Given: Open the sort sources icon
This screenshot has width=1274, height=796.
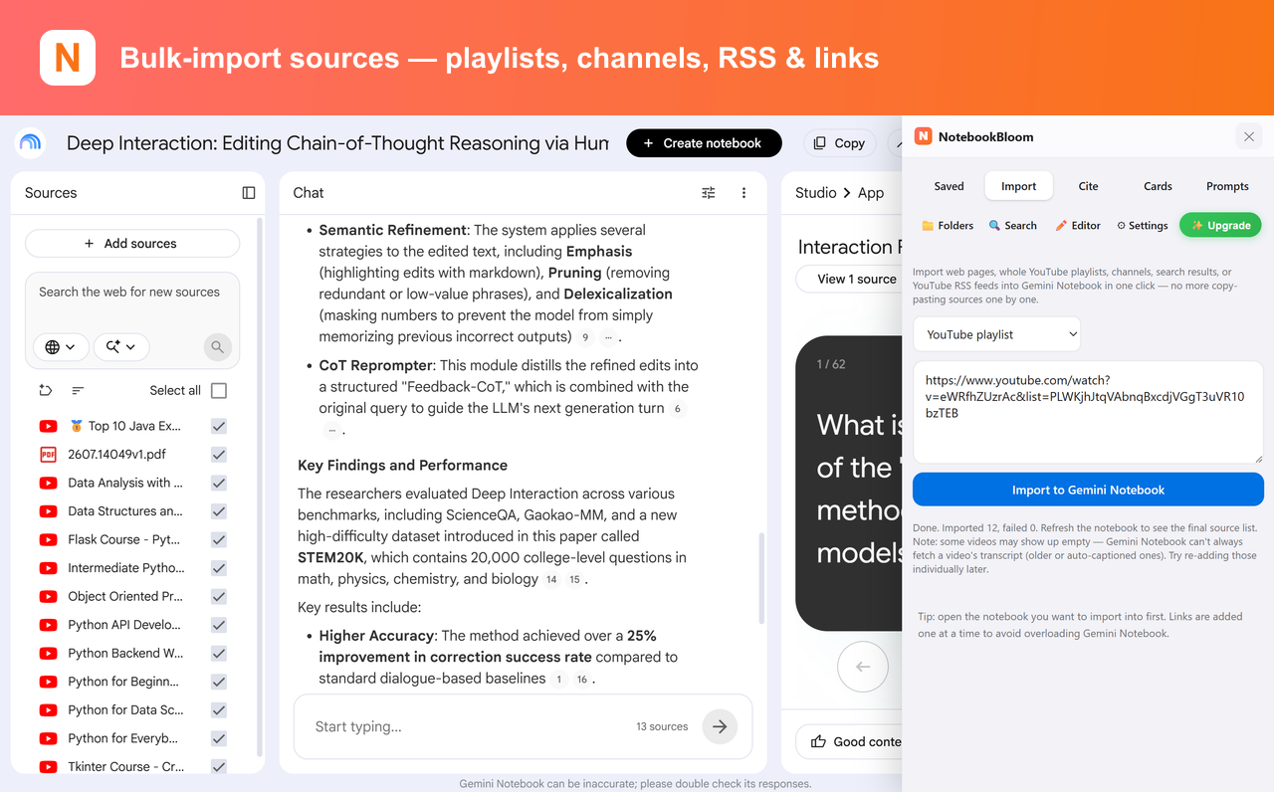Looking at the screenshot, I should [x=78, y=391].
